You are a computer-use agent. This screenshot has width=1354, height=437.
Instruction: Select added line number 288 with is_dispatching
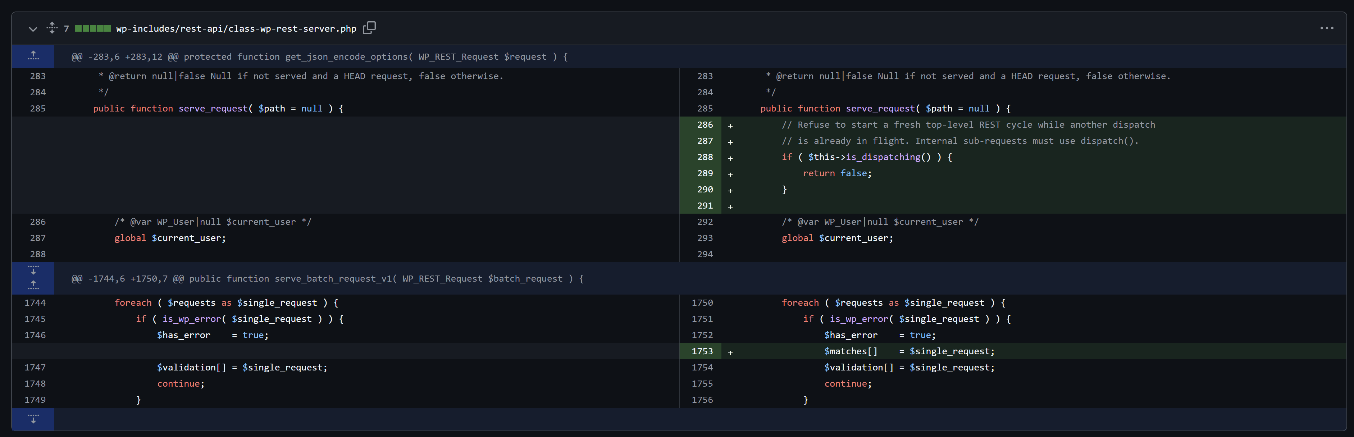(x=705, y=157)
